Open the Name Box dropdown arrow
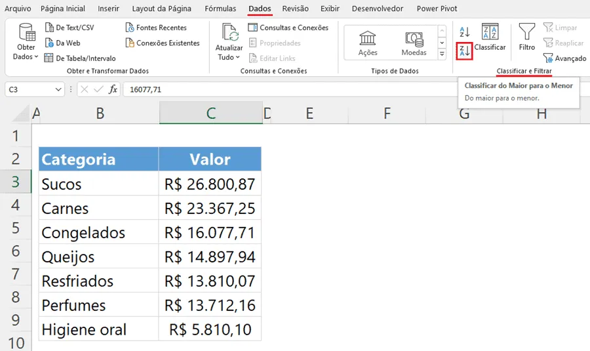Screen dimensions: 590x351 pos(58,89)
